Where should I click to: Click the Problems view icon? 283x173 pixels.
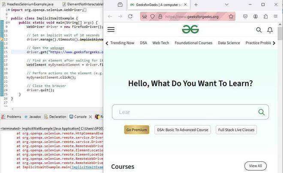[3, 117]
